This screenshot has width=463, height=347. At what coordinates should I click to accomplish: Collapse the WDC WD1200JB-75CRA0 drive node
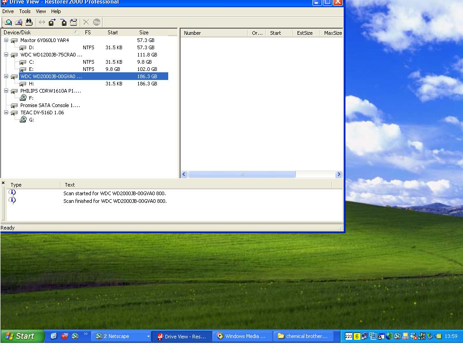pos(6,54)
